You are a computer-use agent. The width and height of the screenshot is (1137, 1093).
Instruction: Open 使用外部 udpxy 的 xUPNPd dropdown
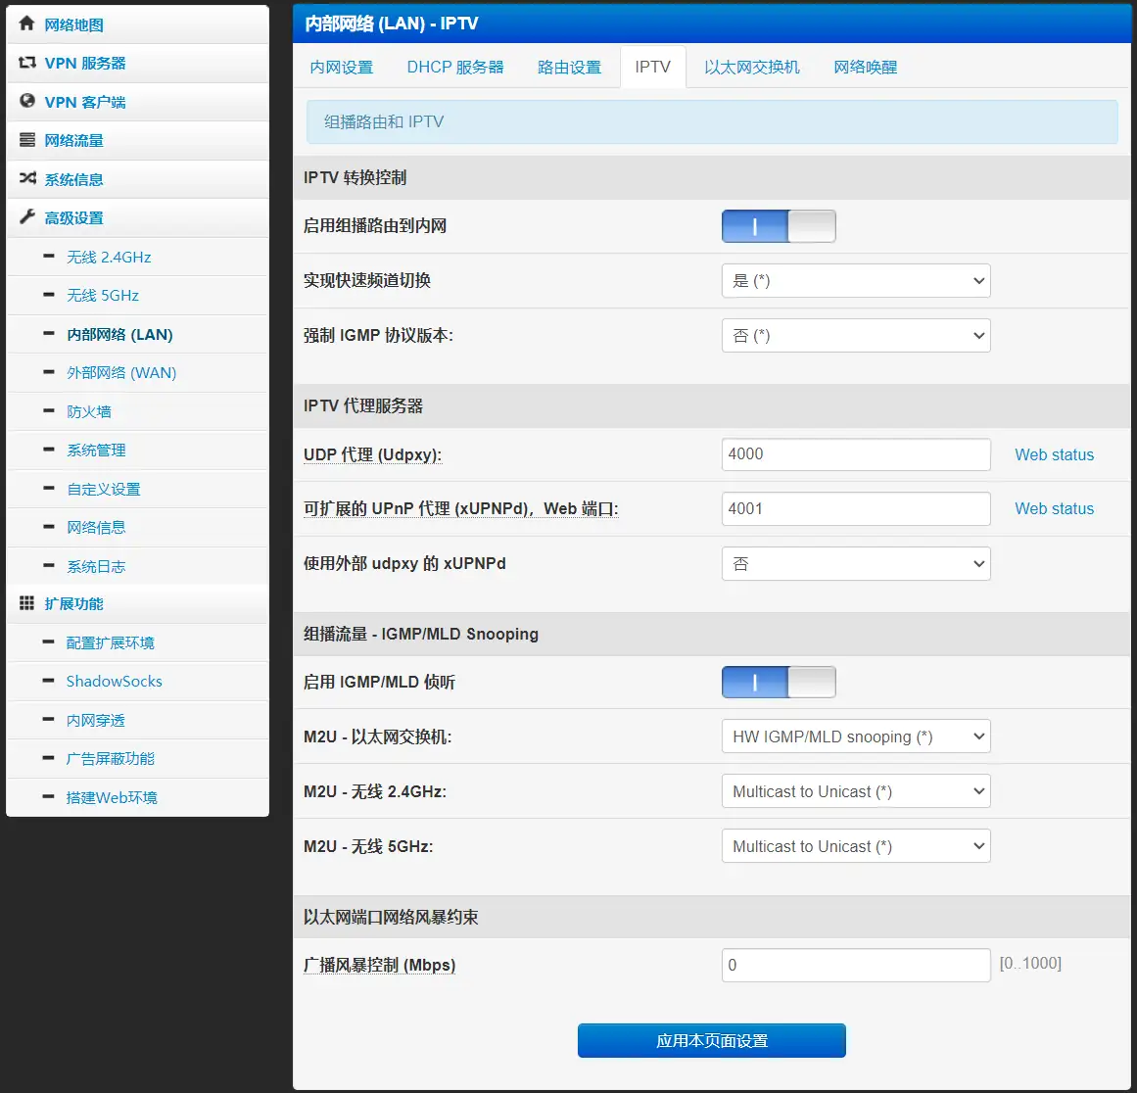point(856,563)
